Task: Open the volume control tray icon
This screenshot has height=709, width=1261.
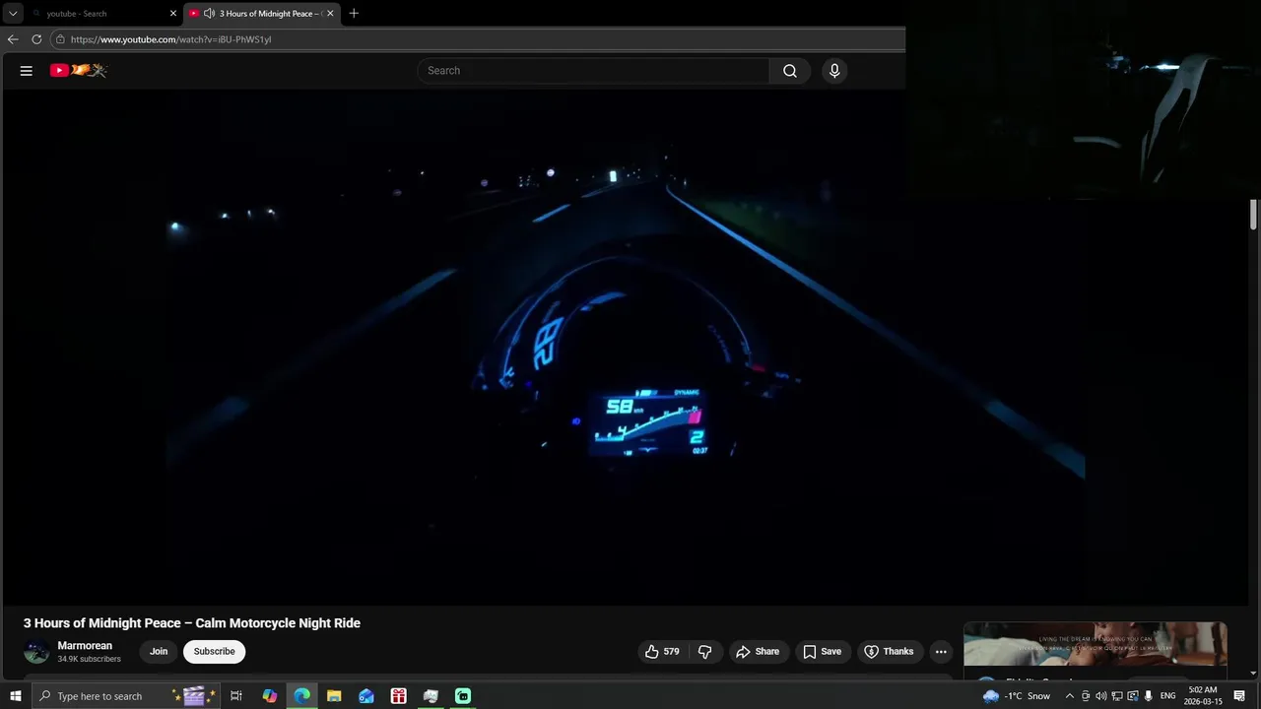Action: coord(1101,696)
